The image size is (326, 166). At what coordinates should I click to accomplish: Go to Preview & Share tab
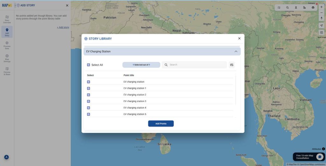tap(7, 71)
